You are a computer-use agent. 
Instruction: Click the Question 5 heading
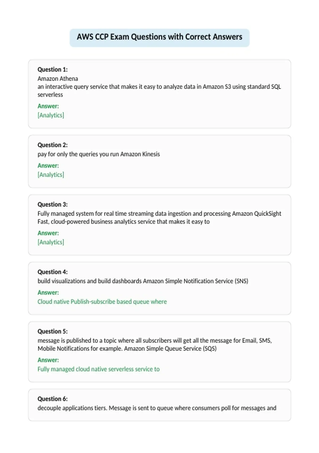(53, 331)
